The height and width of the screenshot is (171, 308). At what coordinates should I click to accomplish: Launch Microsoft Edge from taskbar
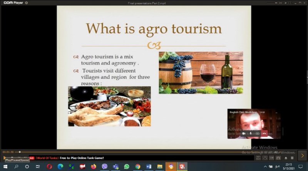(x=60, y=167)
